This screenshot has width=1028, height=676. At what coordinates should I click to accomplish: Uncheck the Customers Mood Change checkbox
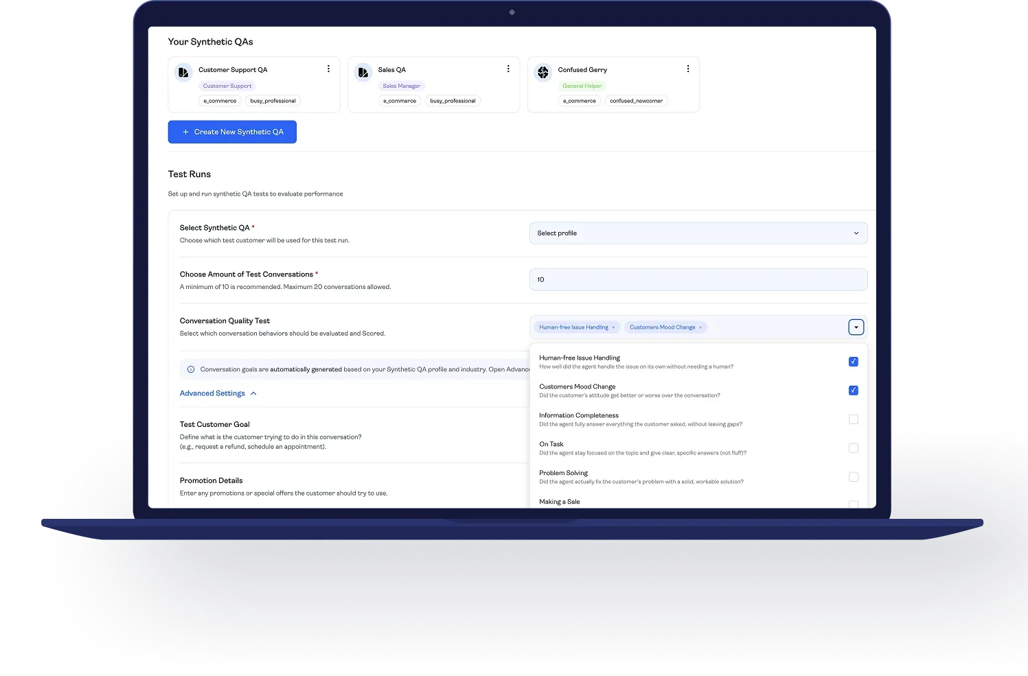pos(853,391)
